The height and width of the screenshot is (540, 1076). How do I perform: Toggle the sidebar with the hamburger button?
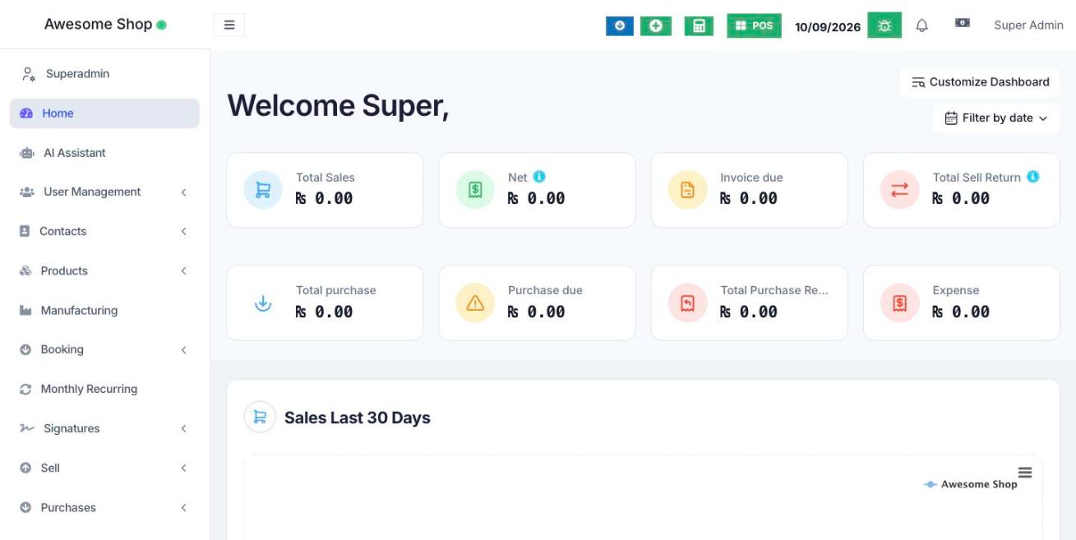(x=229, y=25)
